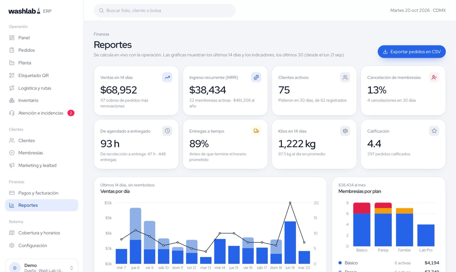This screenshot has height=272, width=456.
Task: Go to Inventario in the sidebar
Action: [x=42, y=101]
